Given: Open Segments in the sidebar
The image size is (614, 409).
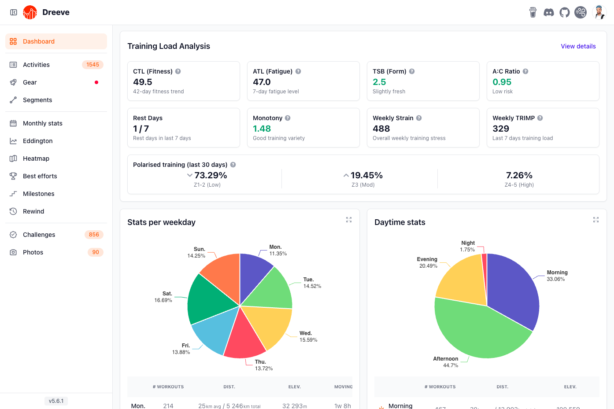Looking at the screenshot, I should [56, 100].
